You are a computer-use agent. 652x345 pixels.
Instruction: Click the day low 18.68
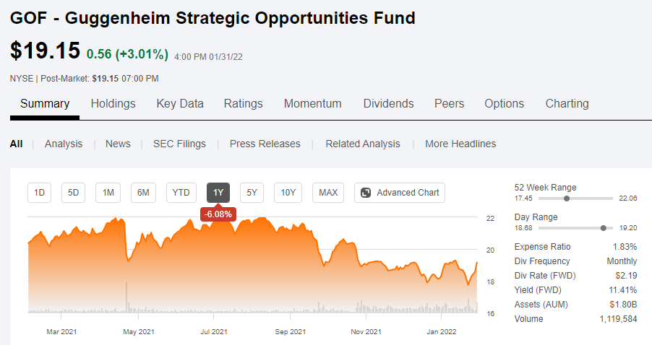point(523,228)
